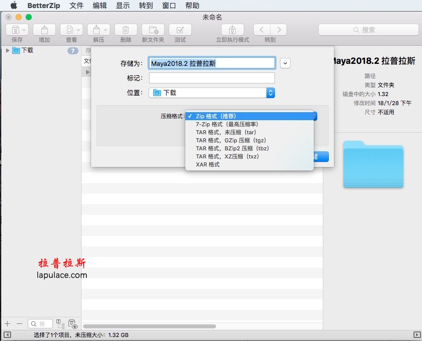Click the 标记 tags input field
This screenshot has width=422, height=341.
pyautogui.click(x=212, y=78)
